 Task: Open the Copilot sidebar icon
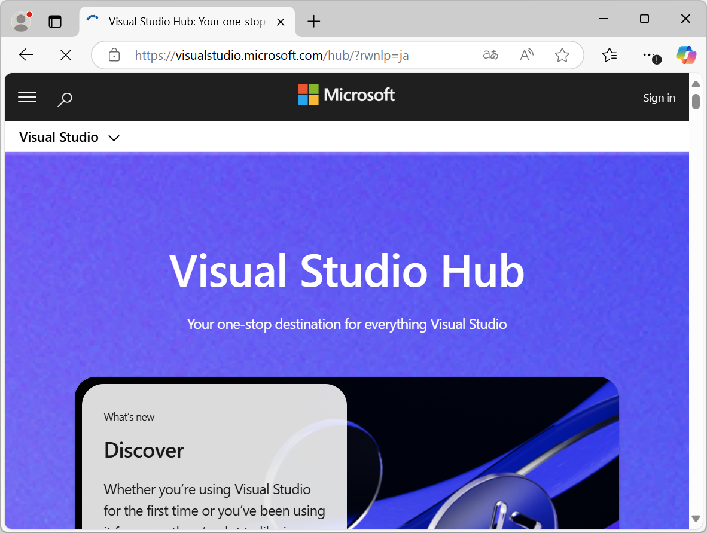coord(686,54)
